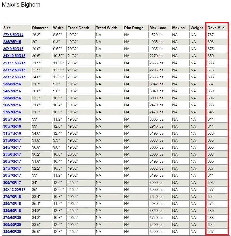Select the 265/70R17 tire link
This screenshot has height=236, width=231.
(12, 161)
